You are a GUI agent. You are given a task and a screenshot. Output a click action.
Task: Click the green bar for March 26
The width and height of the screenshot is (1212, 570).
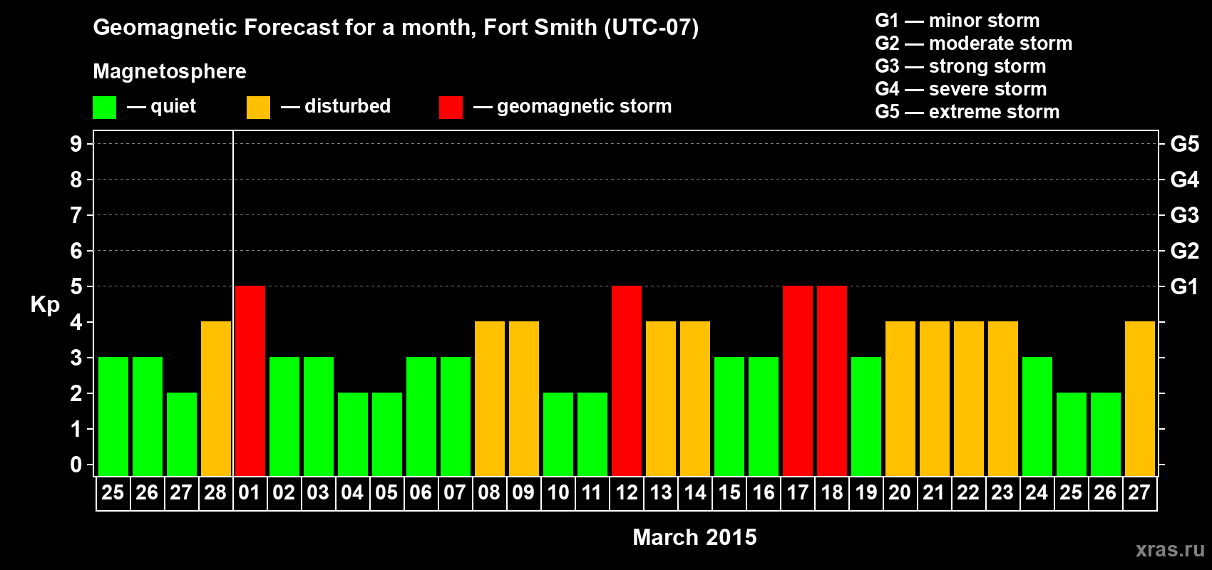(x=1106, y=434)
